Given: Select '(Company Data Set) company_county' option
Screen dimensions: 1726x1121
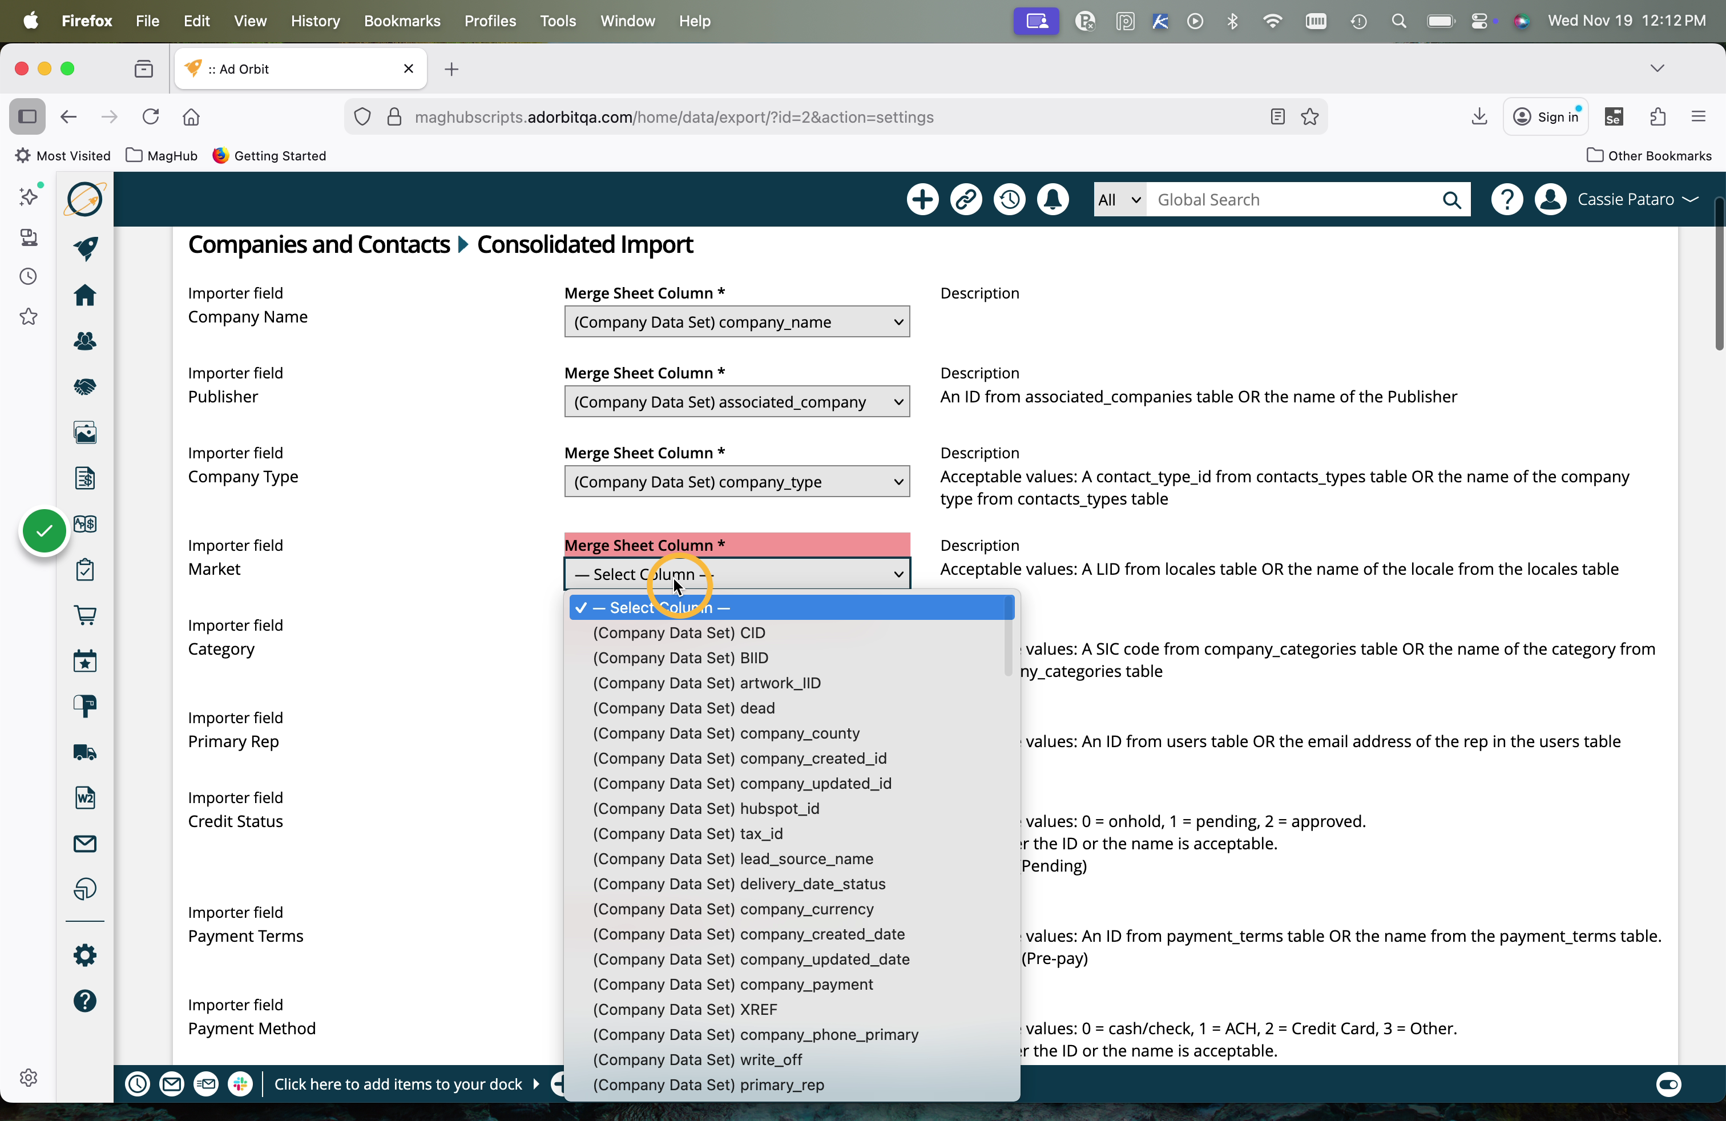Looking at the screenshot, I should pyautogui.click(x=726, y=733).
